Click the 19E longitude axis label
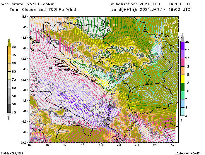The height and width of the screenshot is (155, 205). coord(101,145)
